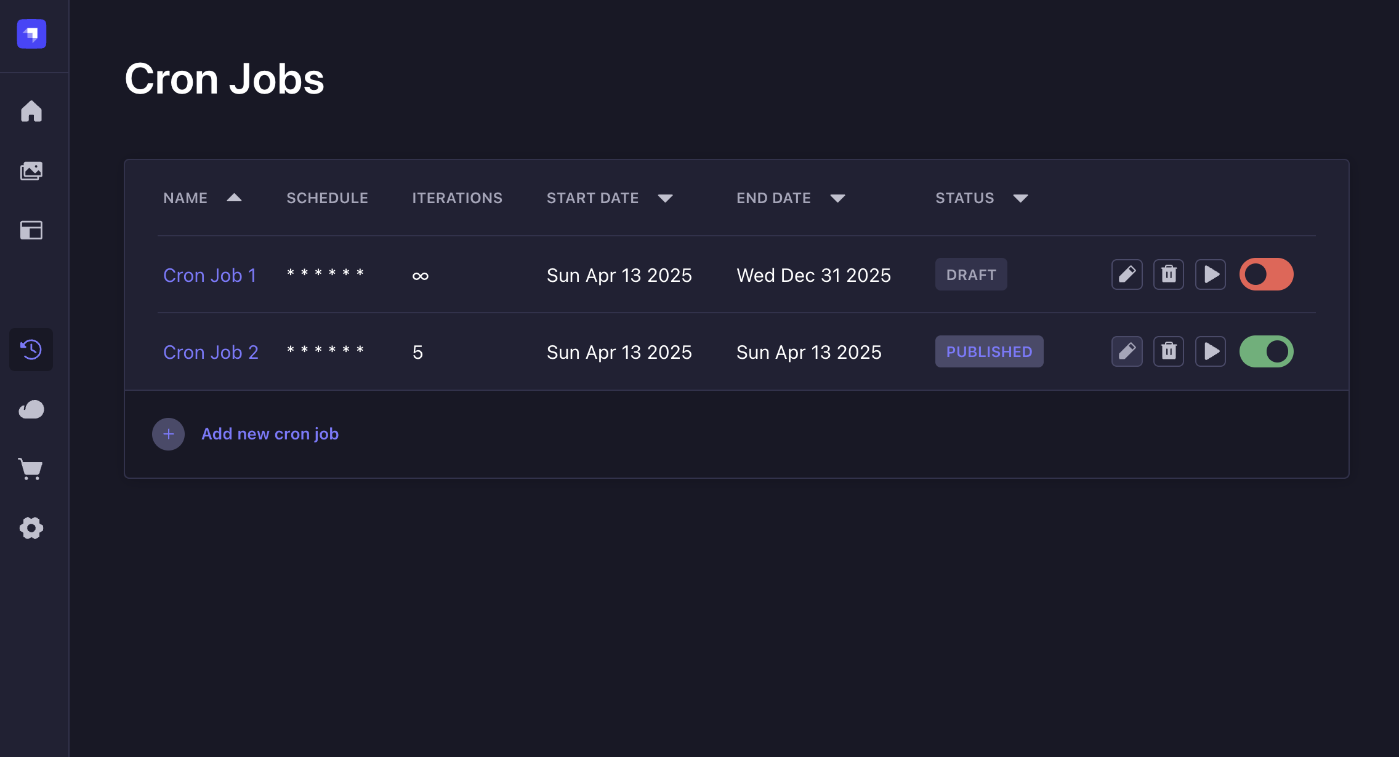Edit Cron Job 1 with pencil icon

tap(1127, 274)
